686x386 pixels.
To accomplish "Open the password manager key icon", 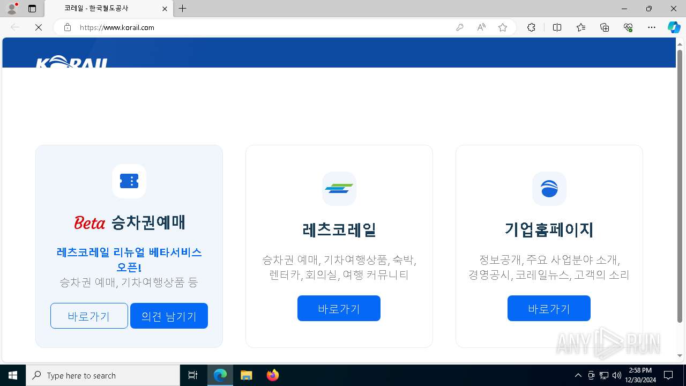I will pos(460,27).
